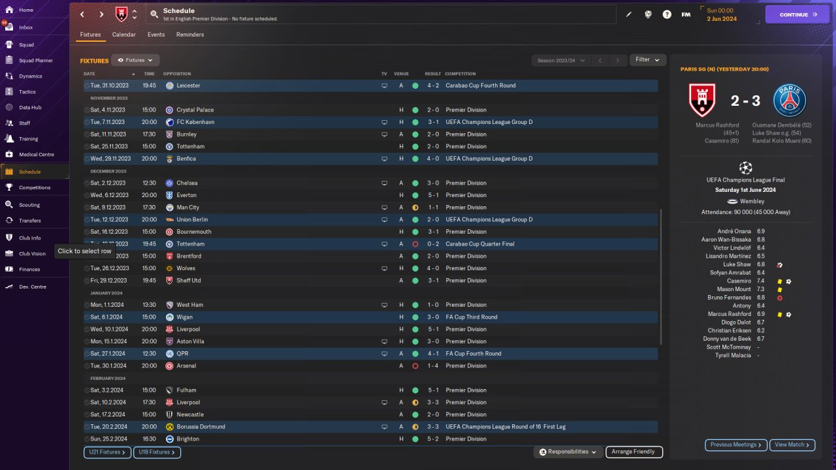Click the Continue button

point(797,14)
